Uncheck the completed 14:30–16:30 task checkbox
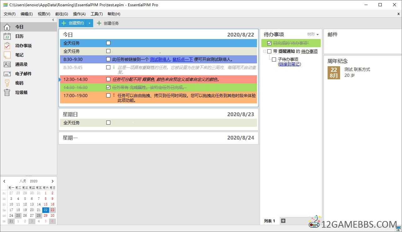This screenshot has width=402, height=232. tap(108, 87)
